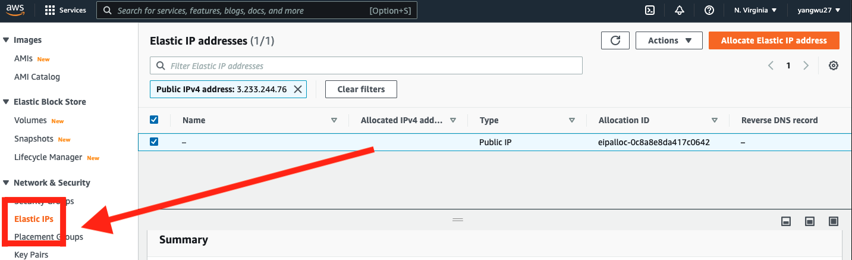852x260 pixels.
Task: Click the panel divider drag handle
Action: click(458, 220)
